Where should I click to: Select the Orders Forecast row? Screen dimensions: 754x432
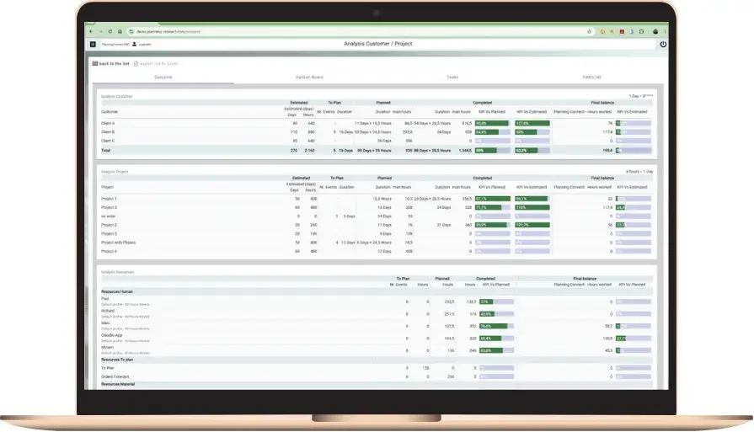pyautogui.click(x=376, y=376)
